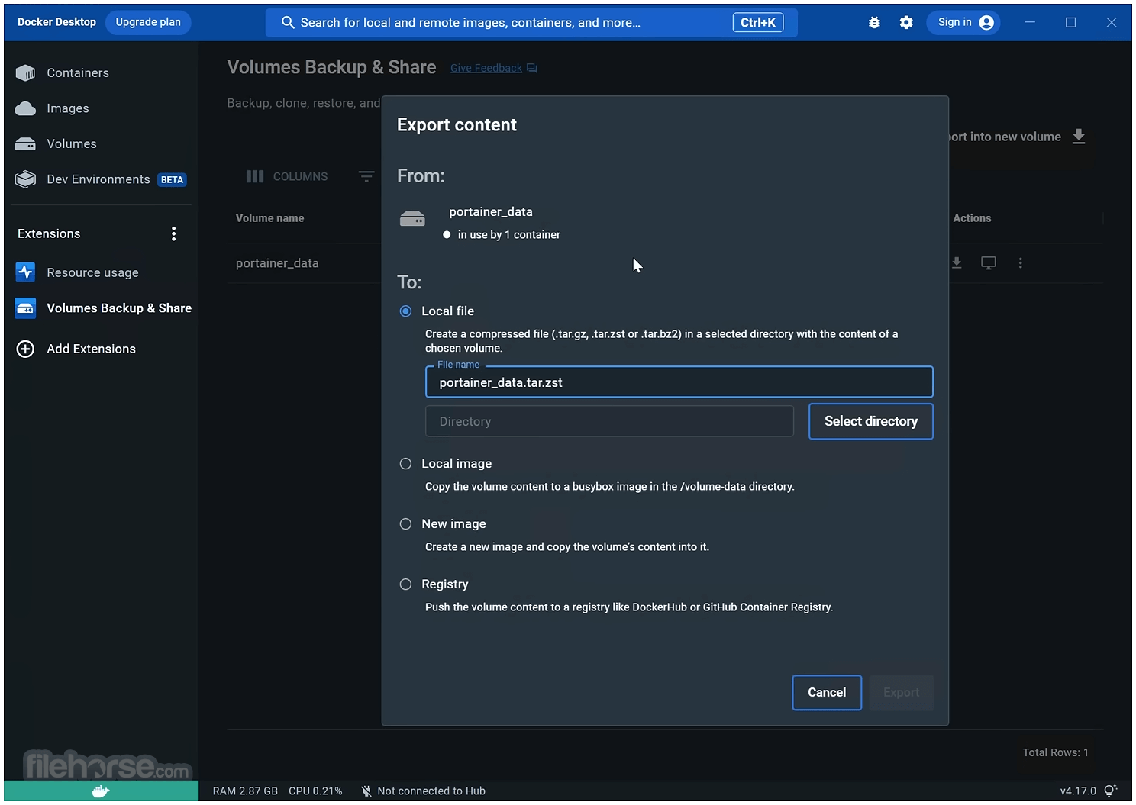Viewport: 1136px width, 805px height.
Task: Open the more actions menu for portainer_data
Action: coord(1020,262)
